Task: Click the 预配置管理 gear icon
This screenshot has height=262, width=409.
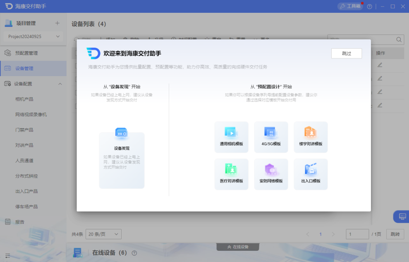Action: 7,53
